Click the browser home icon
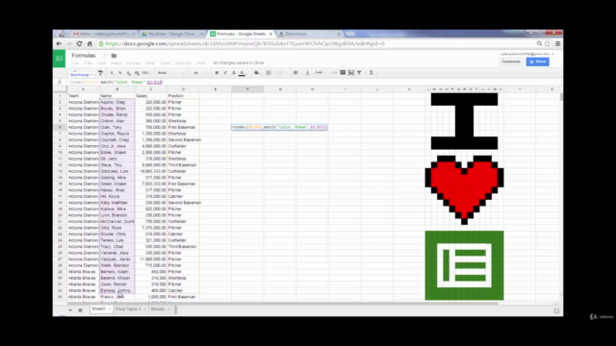Viewport: 616px width, 346px height. [90, 43]
